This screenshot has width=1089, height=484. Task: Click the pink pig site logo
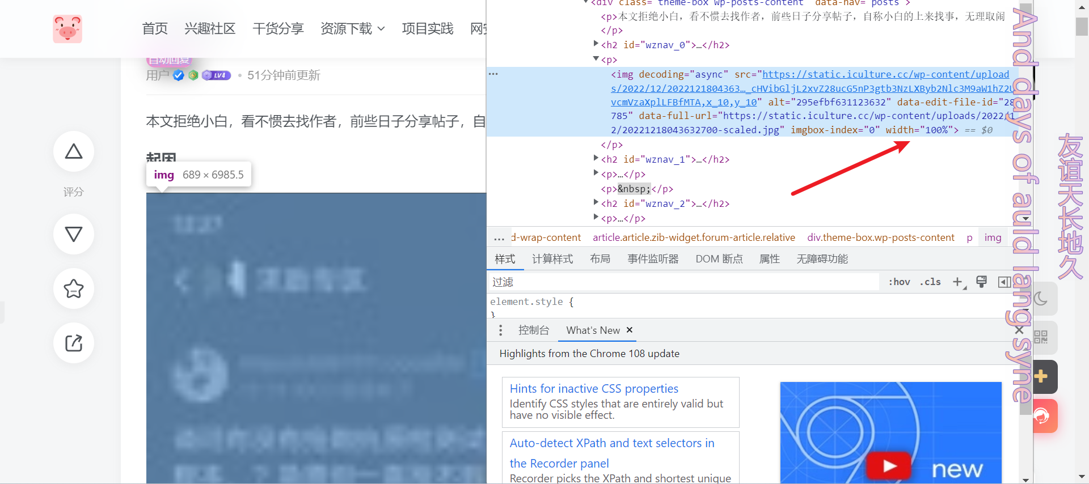pos(67,29)
